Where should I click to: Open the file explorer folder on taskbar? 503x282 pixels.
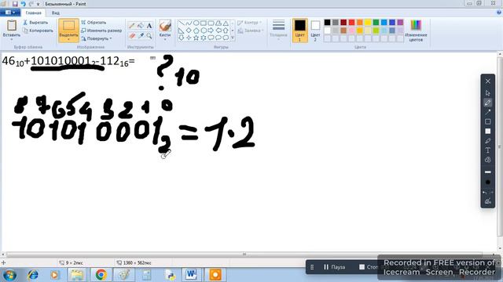pyautogui.click(x=77, y=275)
